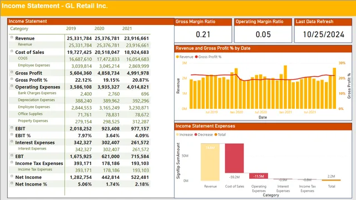Collapse the Revenue row group
The image size is (356, 200).
pos(12,37)
